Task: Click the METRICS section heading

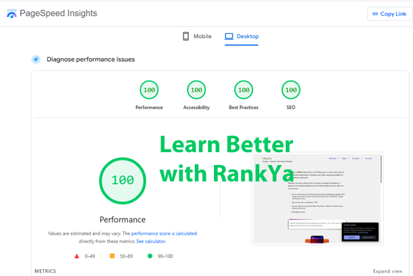Action: 45,271
